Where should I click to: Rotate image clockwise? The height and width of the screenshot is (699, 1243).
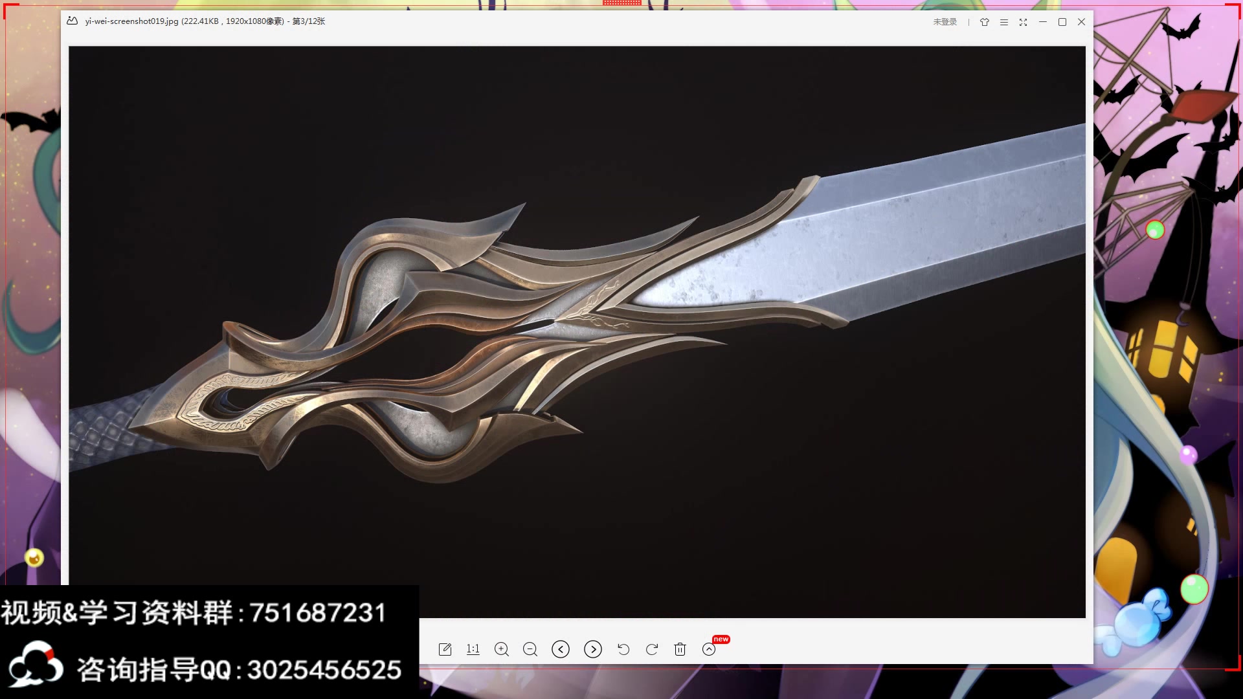click(652, 649)
